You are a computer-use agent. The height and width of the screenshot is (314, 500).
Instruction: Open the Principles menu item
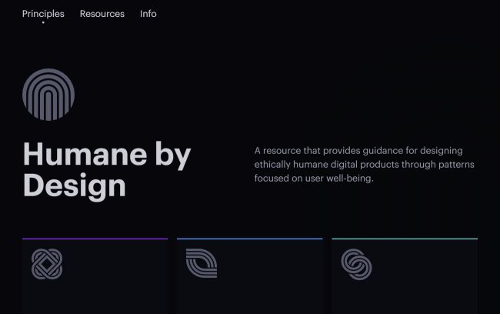point(43,14)
